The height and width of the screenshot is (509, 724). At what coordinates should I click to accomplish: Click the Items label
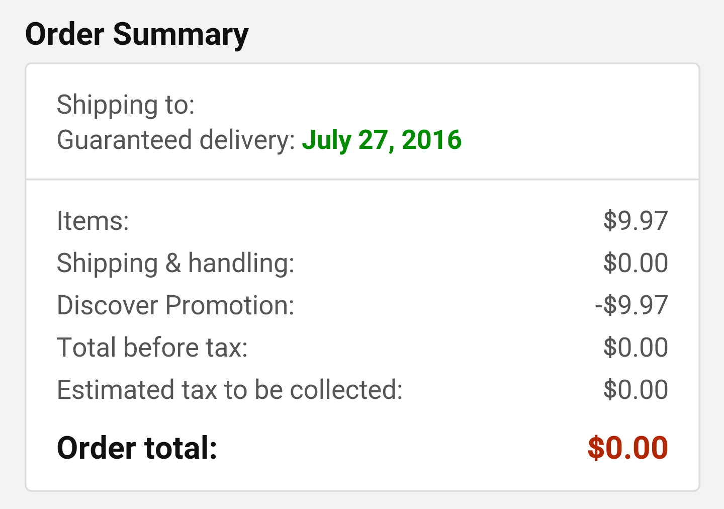(93, 221)
